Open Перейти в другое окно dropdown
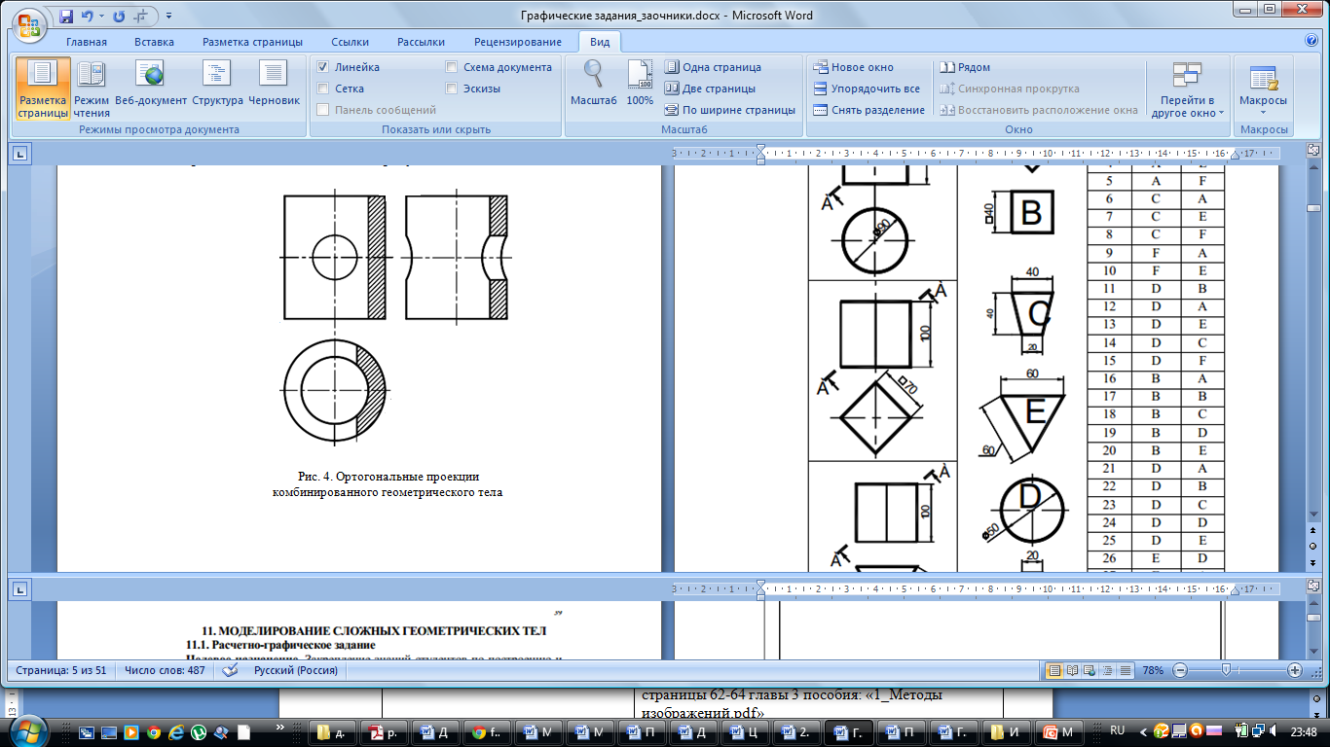Viewport: 1330px width, 747px height. point(1187,90)
